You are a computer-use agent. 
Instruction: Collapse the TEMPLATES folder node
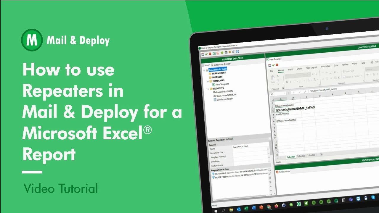click(208, 81)
